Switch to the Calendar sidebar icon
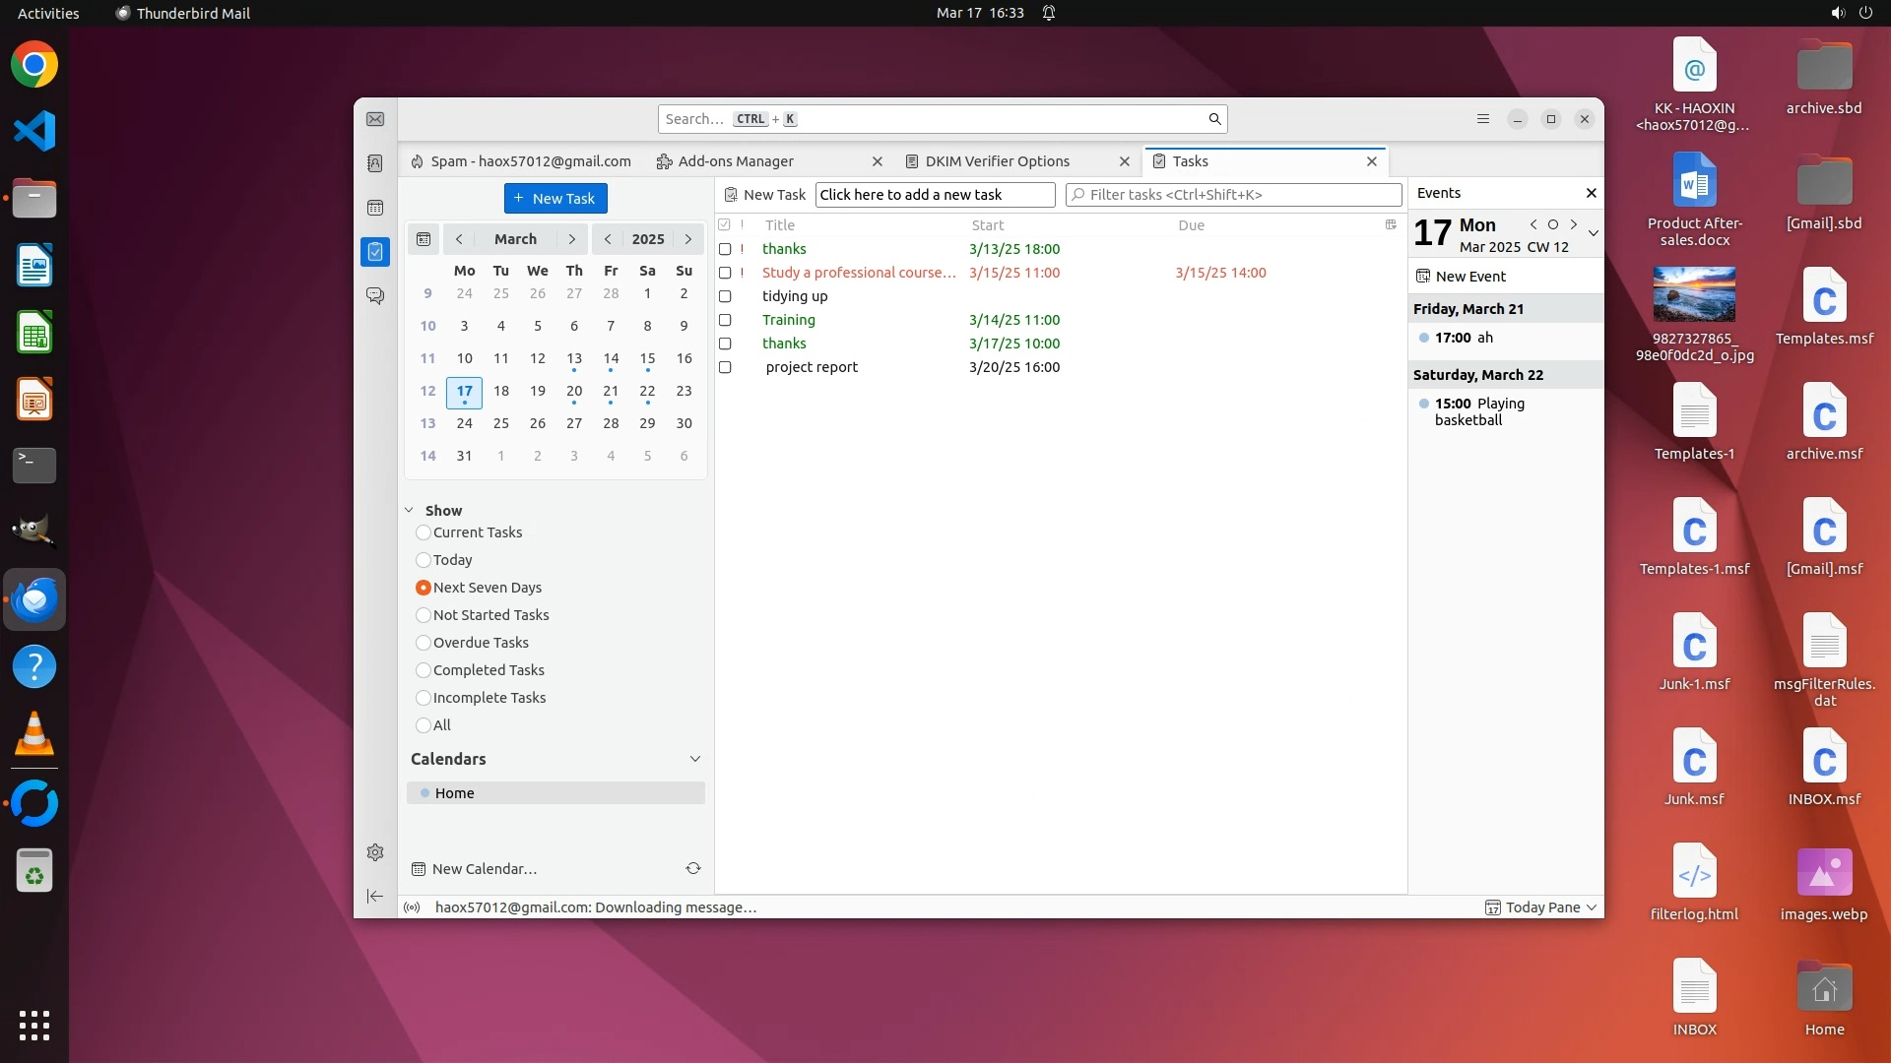 click(375, 208)
